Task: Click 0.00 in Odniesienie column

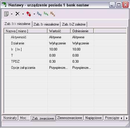Action: click(x=75, y=55)
